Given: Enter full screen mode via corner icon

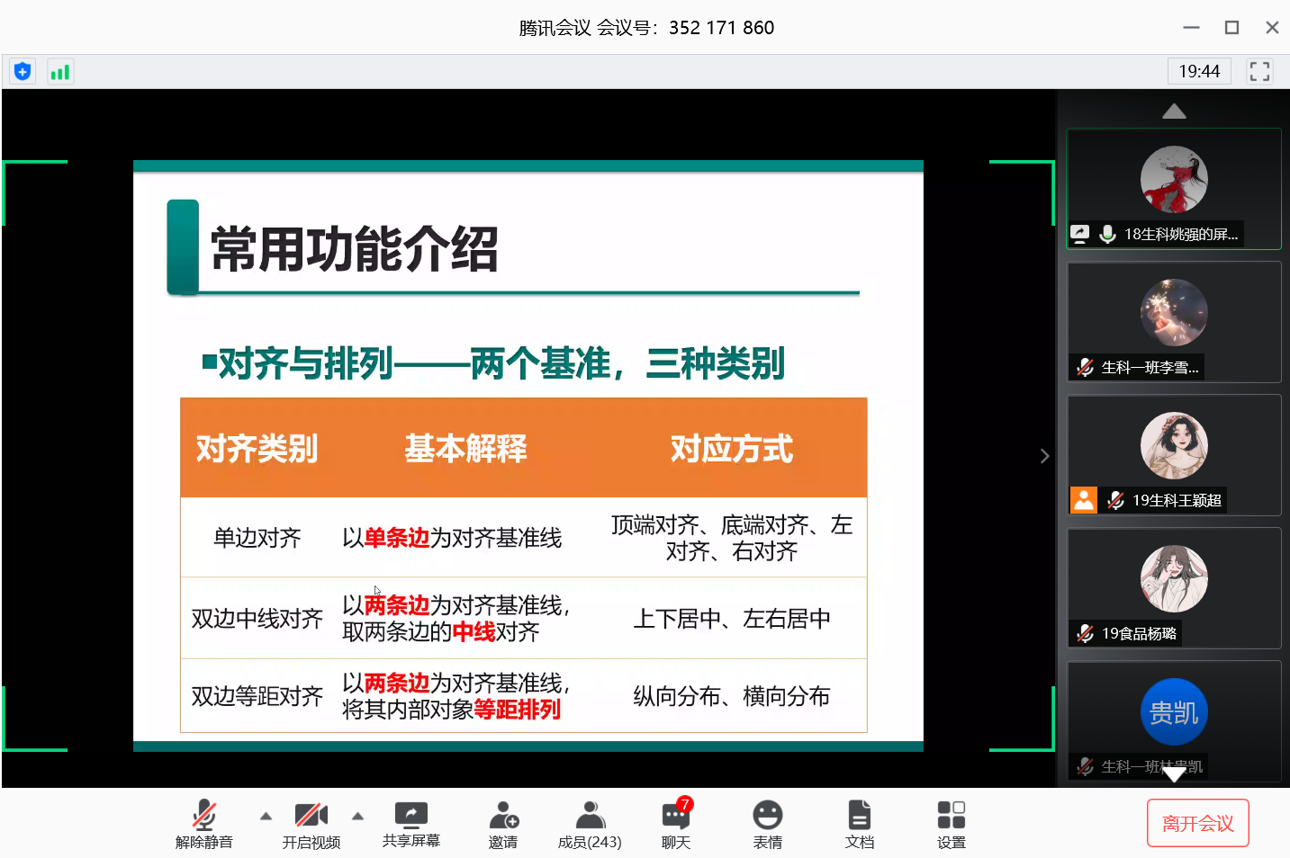Looking at the screenshot, I should [x=1259, y=72].
